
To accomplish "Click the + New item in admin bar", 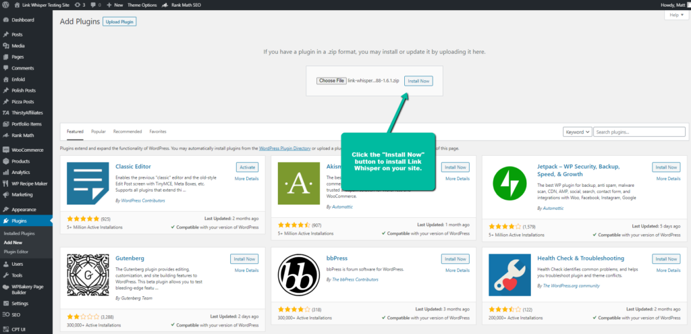I will pos(115,5).
